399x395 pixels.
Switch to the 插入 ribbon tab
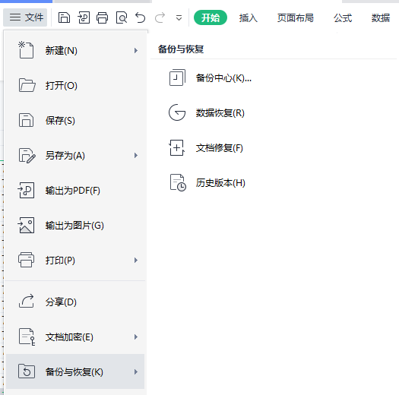(248, 18)
